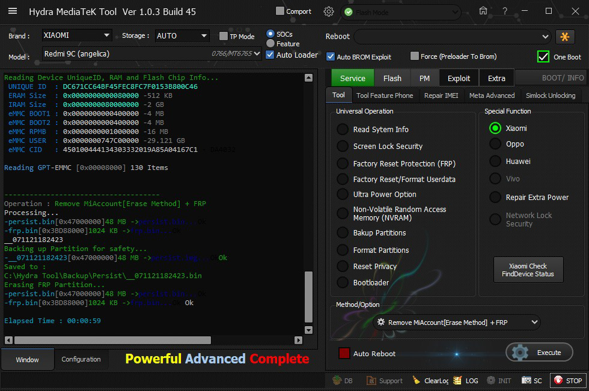Click the Execute button
Viewport: 589px width, 391px height.
pyautogui.click(x=539, y=353)
